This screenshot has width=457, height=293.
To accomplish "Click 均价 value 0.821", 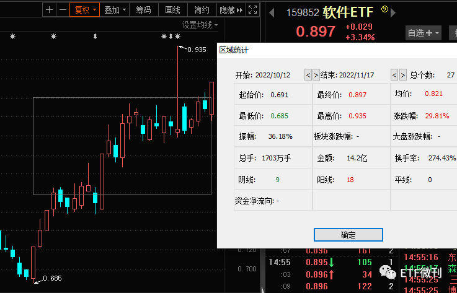I will coord(433,94).
